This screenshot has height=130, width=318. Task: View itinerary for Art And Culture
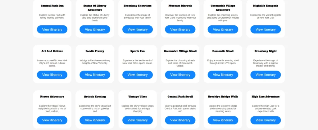coord(52,75)
